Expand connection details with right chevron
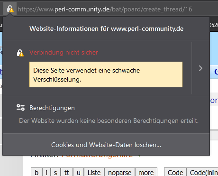Image resolution: width=218 pixels, height=176 pixels. 200,68
